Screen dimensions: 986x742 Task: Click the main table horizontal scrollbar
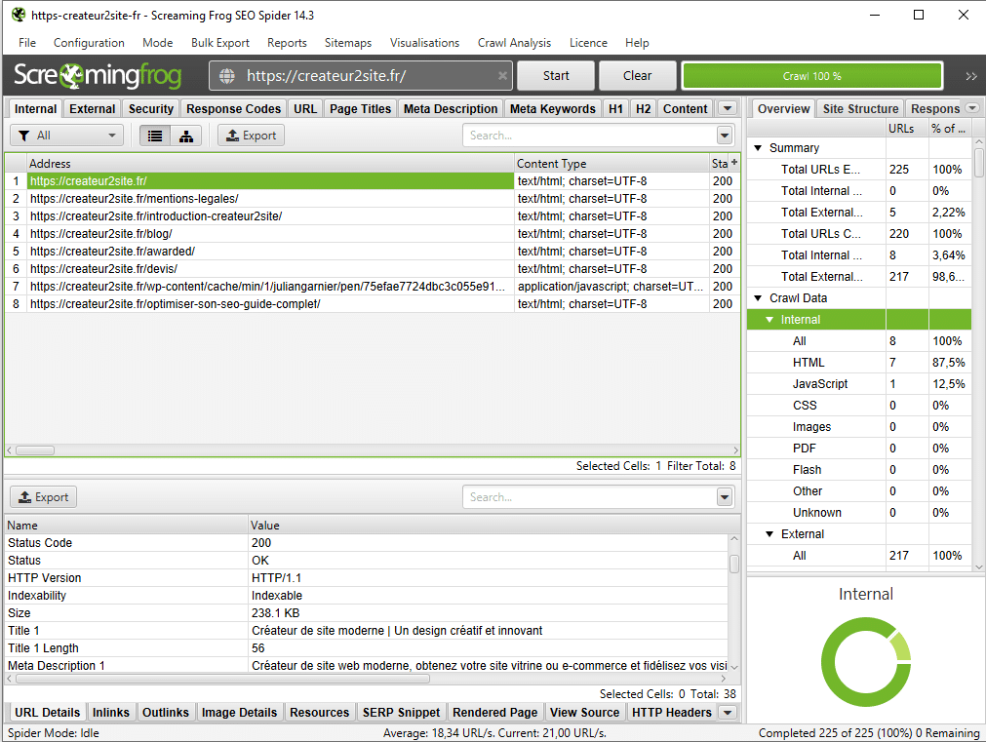point(35,450)
